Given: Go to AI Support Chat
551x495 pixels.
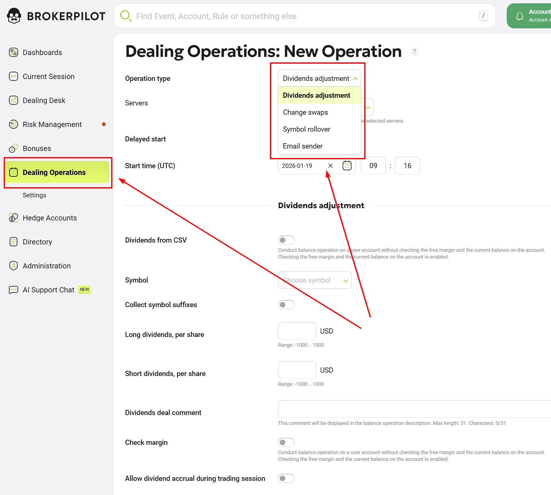Looking at the screenshot, I should [x=49, y=290].
